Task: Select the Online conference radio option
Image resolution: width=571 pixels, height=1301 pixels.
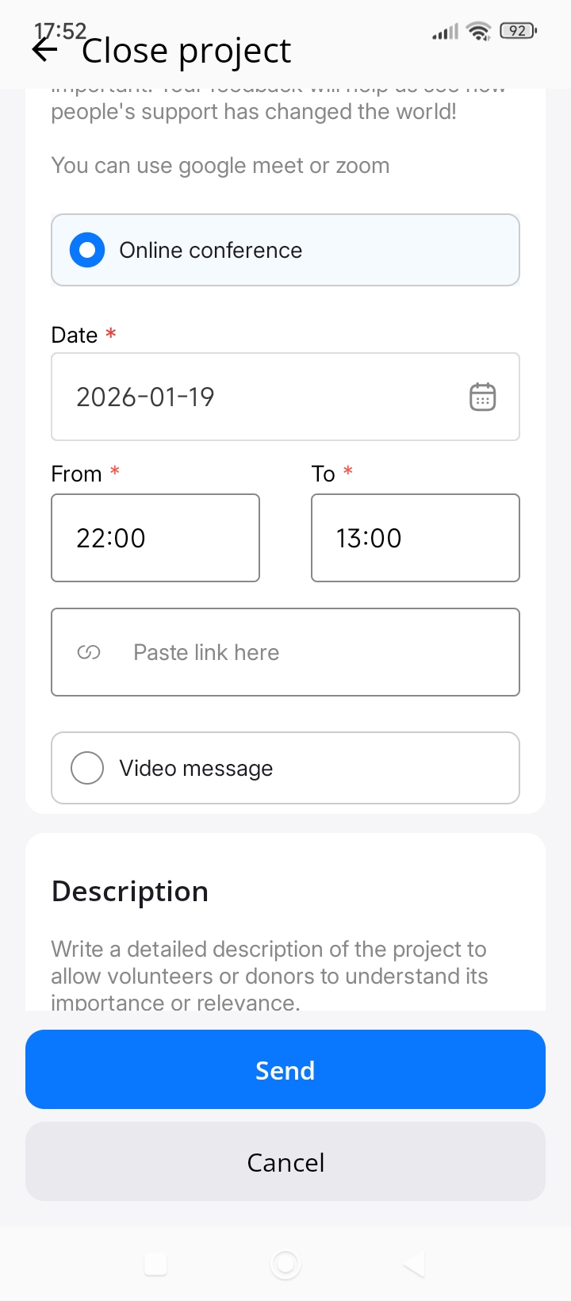Action: [87, 250]
